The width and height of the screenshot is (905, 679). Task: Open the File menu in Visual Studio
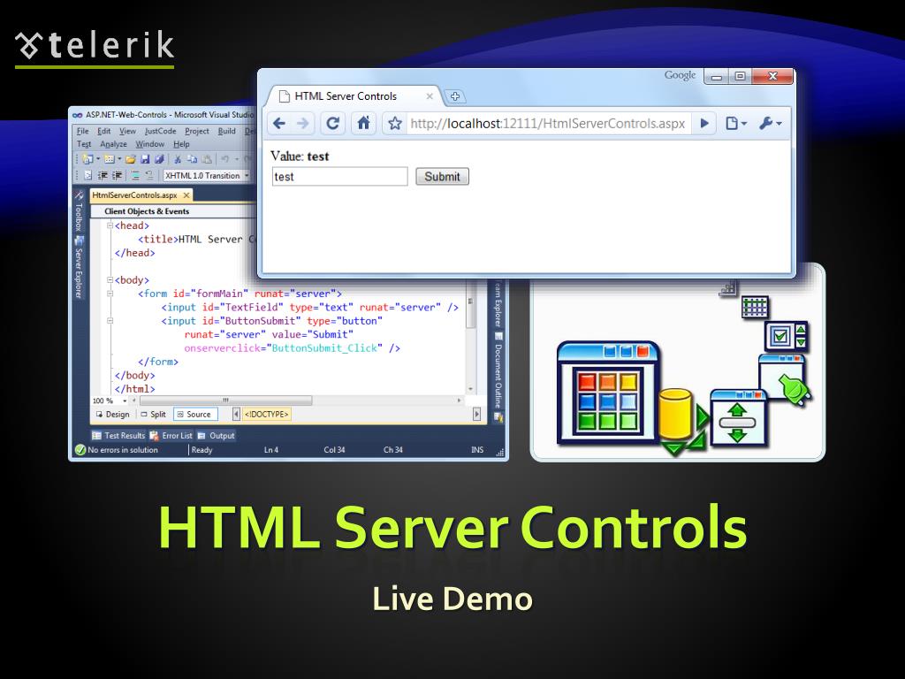click(82, 131)
